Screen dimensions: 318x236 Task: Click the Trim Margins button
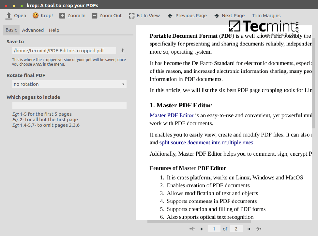click(266, 16)
